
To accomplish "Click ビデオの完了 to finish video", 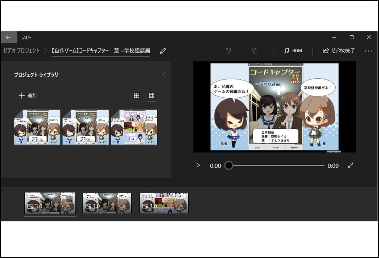I will click(339, 50).
